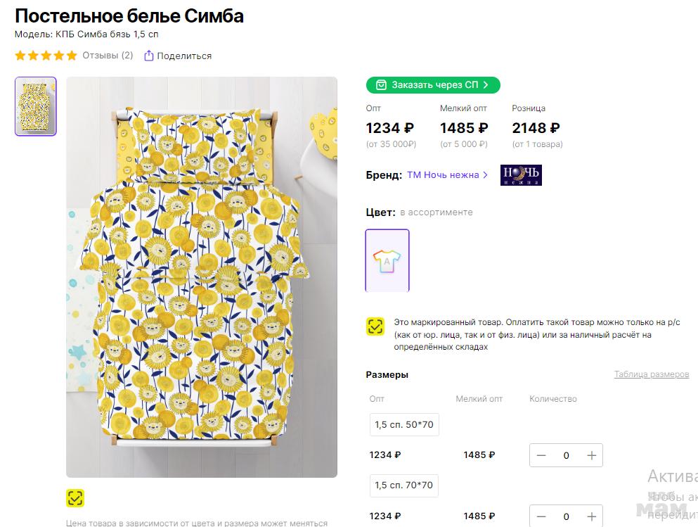Increase quantity for 1,5 сп. 50*70
The width and height of the screenshot is (698, 527).
point(591,455)
